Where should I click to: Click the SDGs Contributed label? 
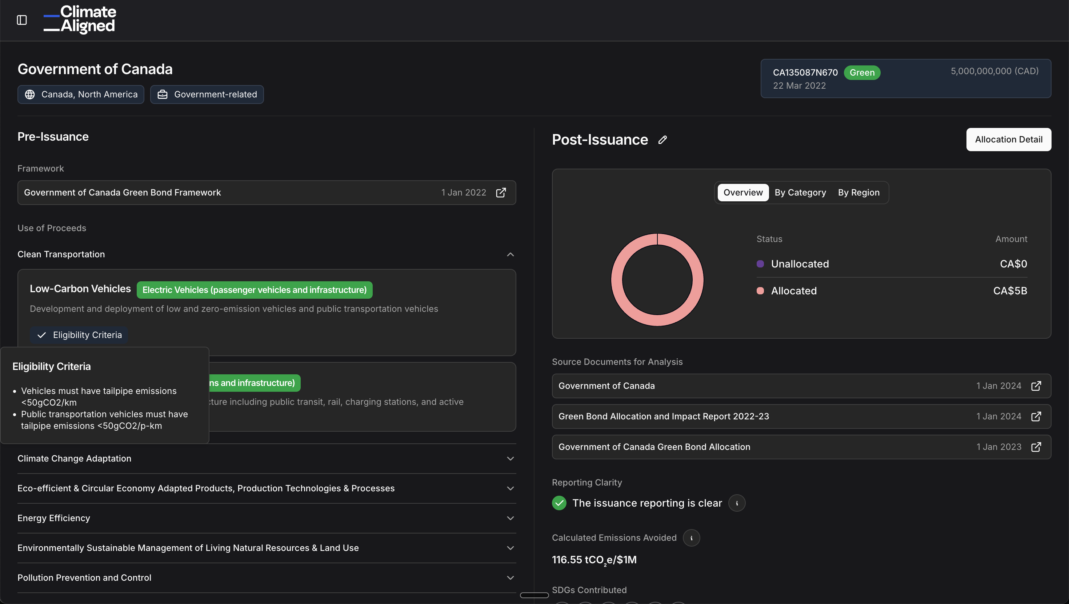pyautogui.click(x=589, y=590)
